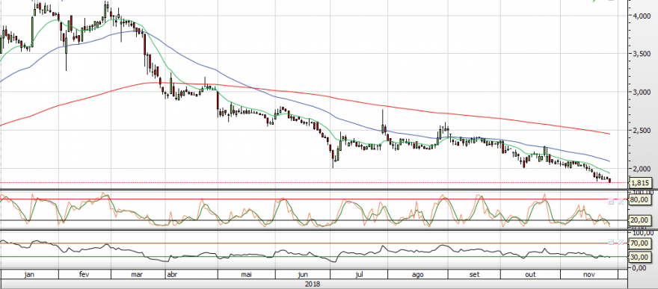Select the 'nov' month label

pyautogui.click(x=590, y=274)
